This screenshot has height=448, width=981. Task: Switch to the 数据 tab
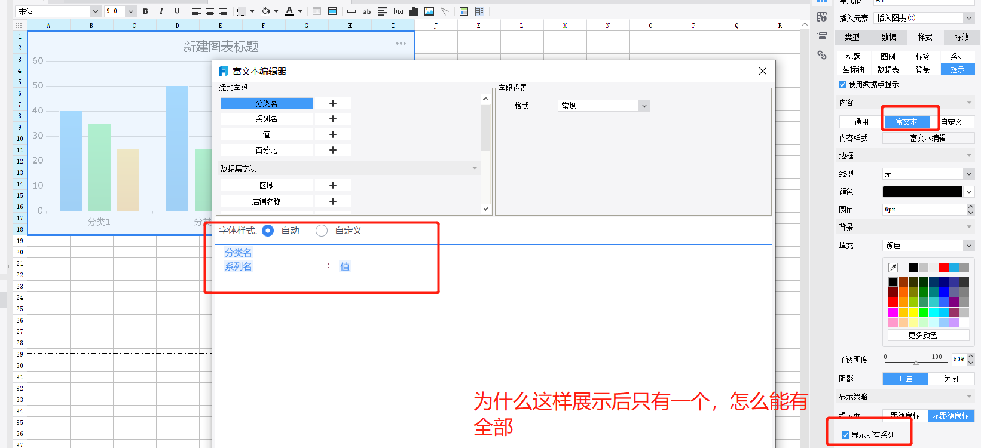pyautogui.click(x=888, y=37)
